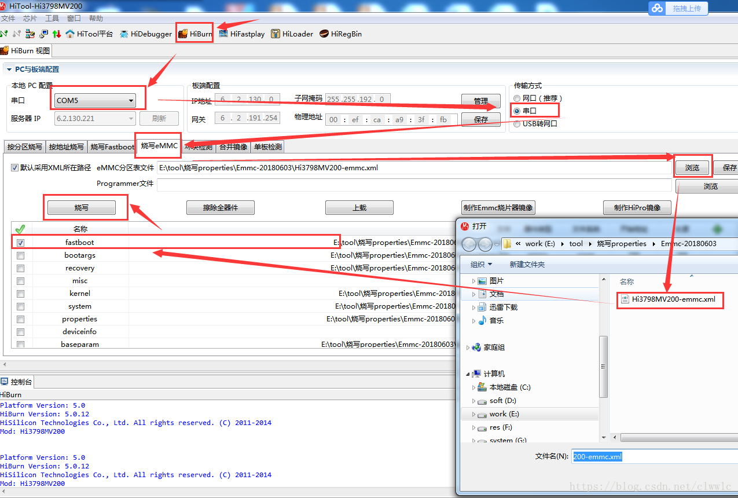738x498 pixels.
Task: Expand the 文档 tree node
Action: (473, 294)
